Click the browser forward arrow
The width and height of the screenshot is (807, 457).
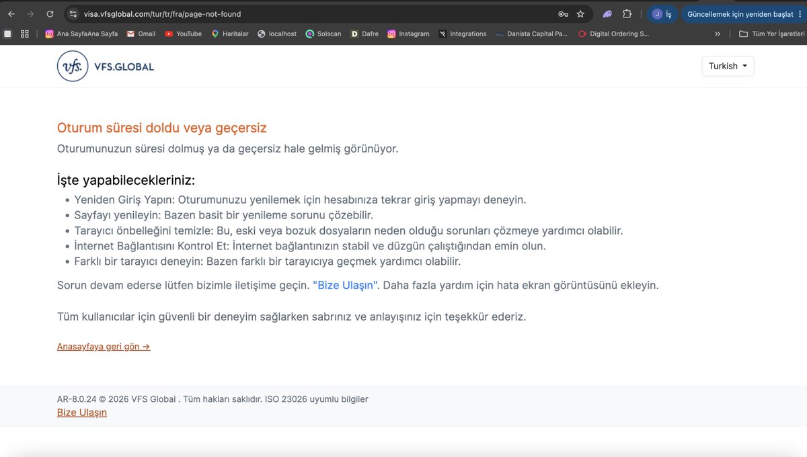30,13
